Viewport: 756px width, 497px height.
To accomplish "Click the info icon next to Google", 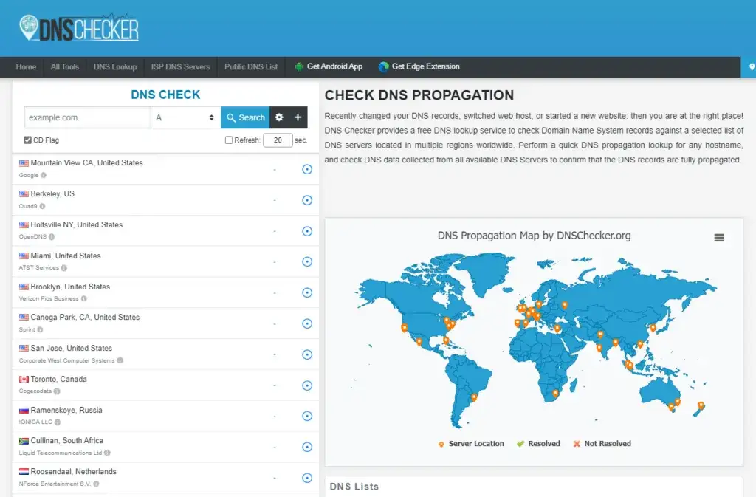I will 44,175.
